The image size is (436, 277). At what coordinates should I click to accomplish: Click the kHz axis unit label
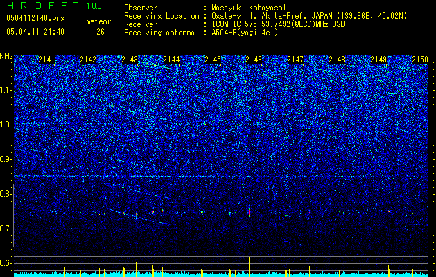6,56
